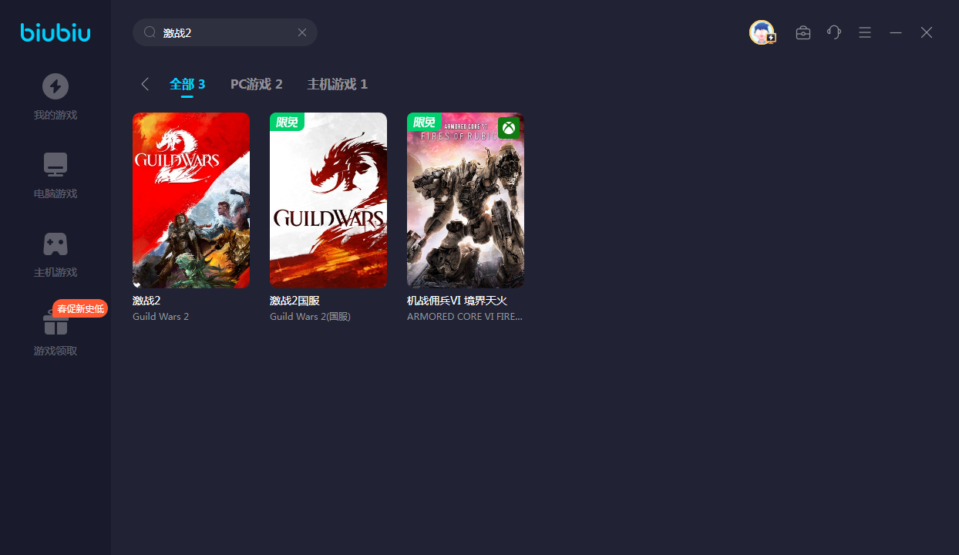Screen dimensions: 959x555
Task: Select the 激战2国服 game cover
Action: (x=328, y=200)
